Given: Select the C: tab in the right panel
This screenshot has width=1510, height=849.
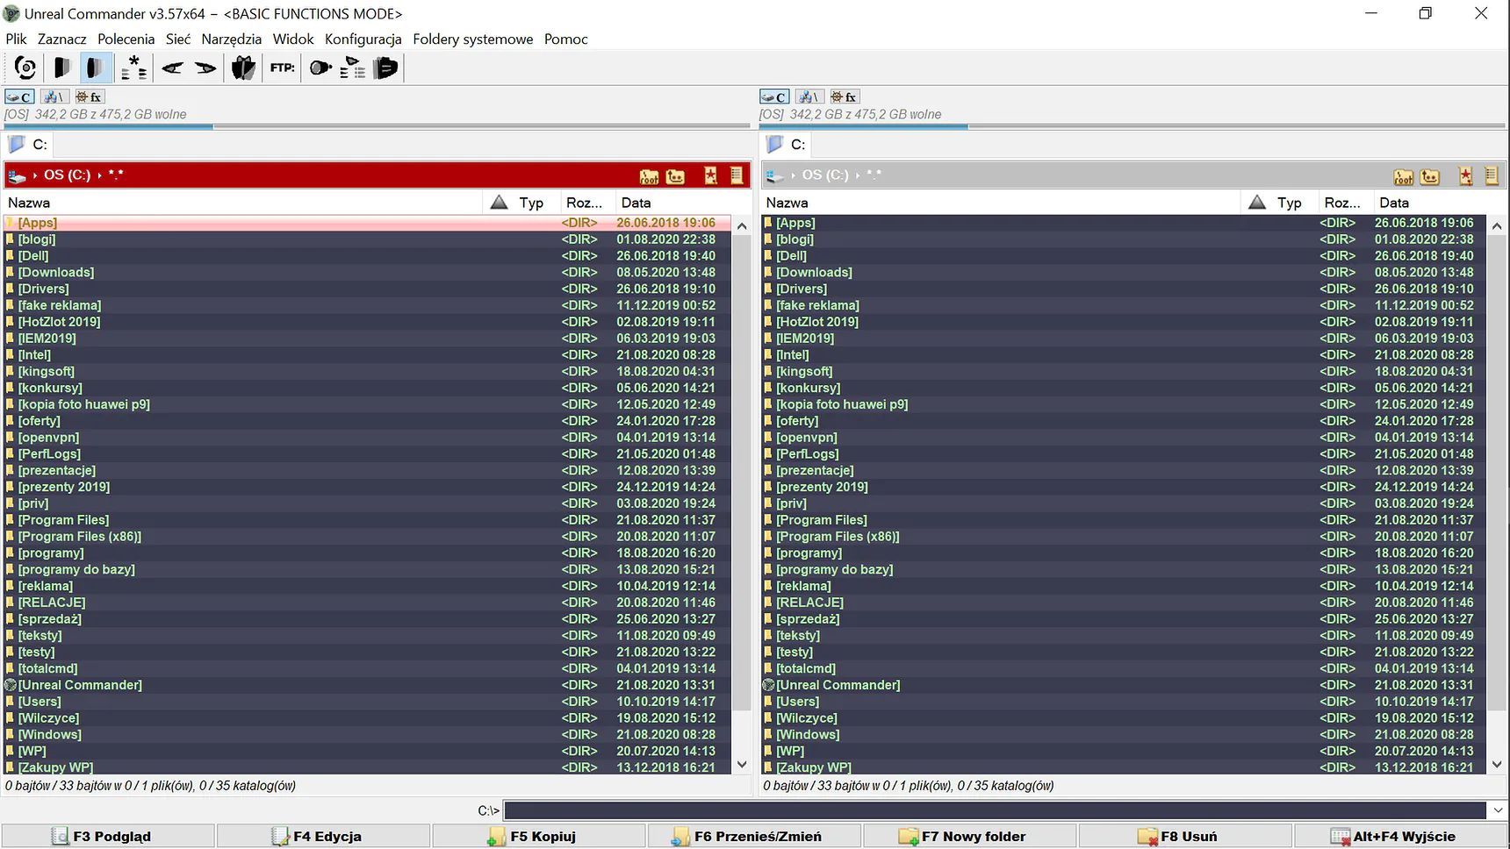Looking at the screenshot, I should 786,145.
